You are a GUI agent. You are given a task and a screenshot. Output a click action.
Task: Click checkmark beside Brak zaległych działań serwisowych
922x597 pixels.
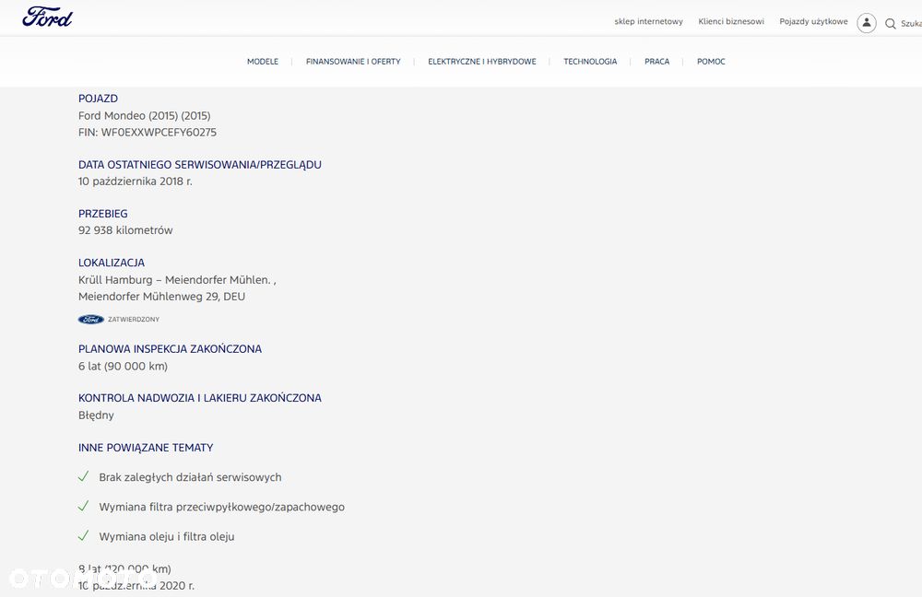[x=84, y=476]
